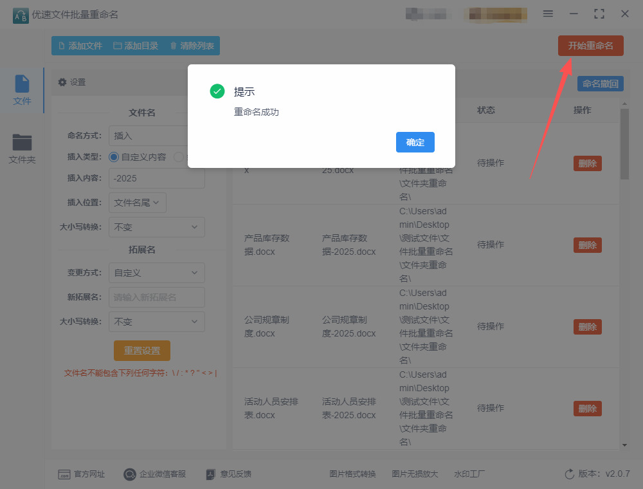
Task: Delete the 产品库存数据.docx row
Action: point(587,245)
